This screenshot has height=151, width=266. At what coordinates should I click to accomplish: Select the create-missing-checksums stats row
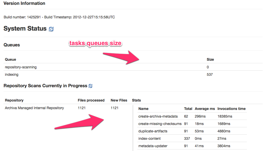coord(160,124)
